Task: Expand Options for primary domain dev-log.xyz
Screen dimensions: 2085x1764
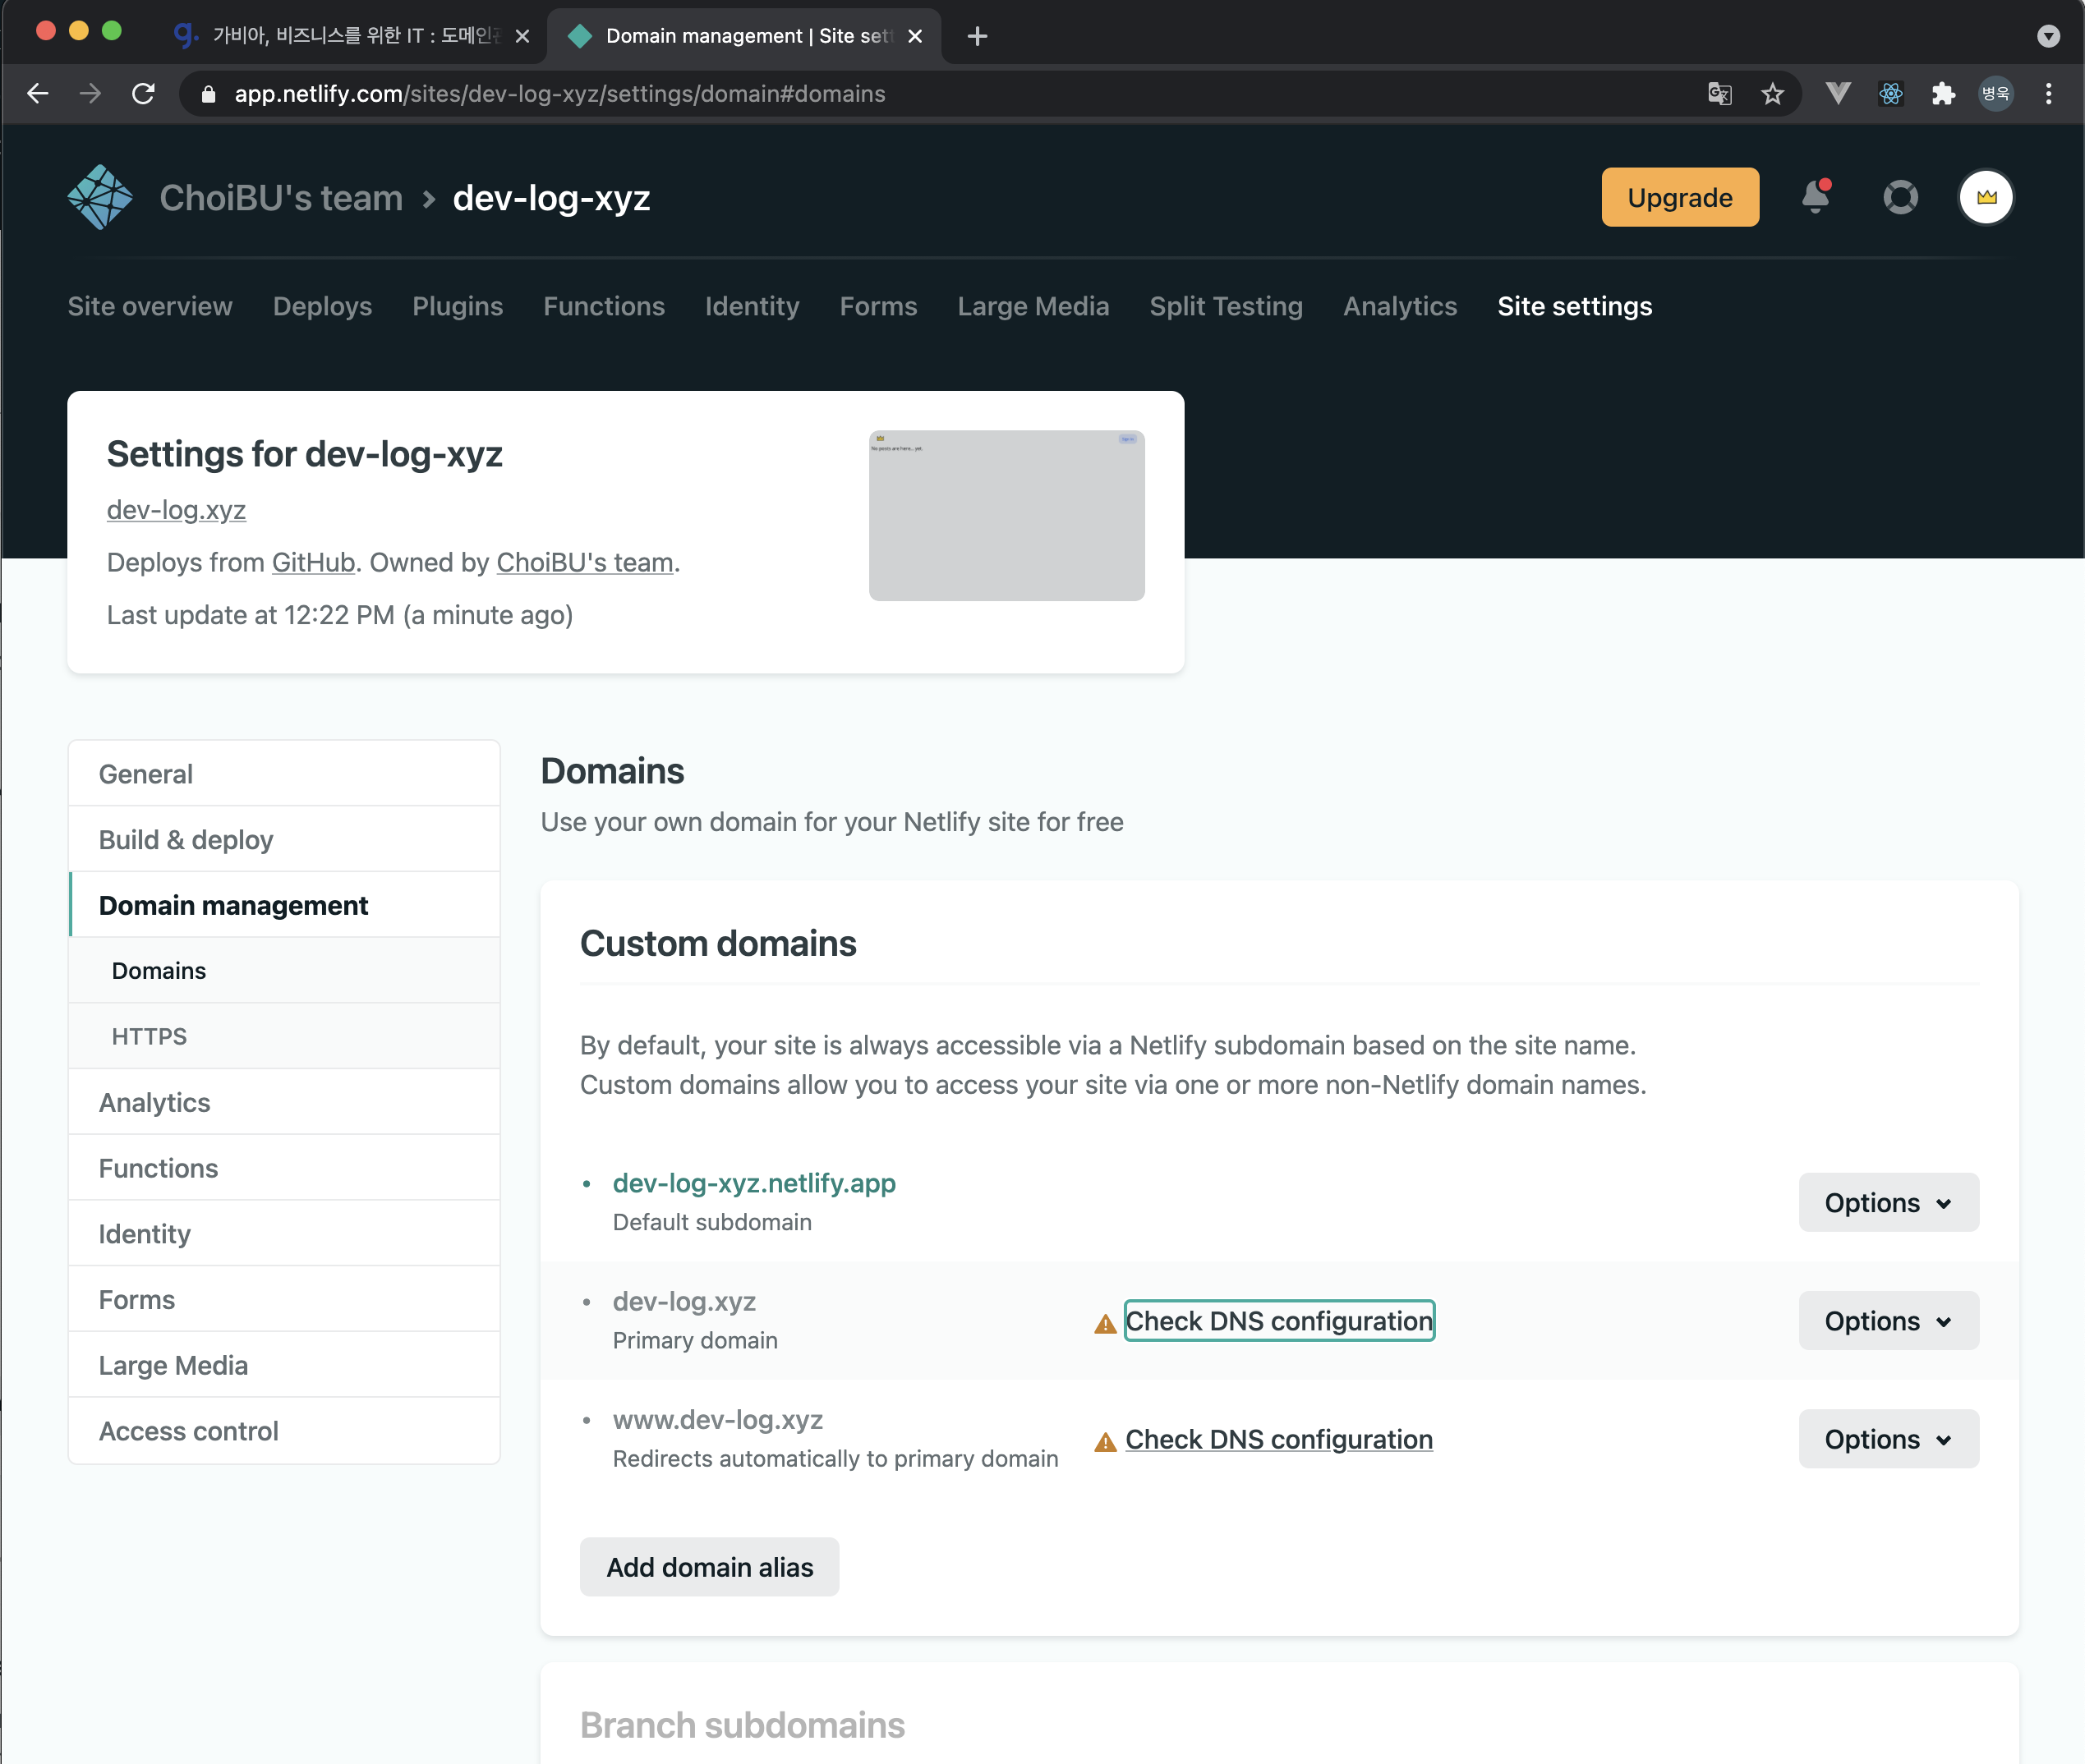Action: 1887,1320
